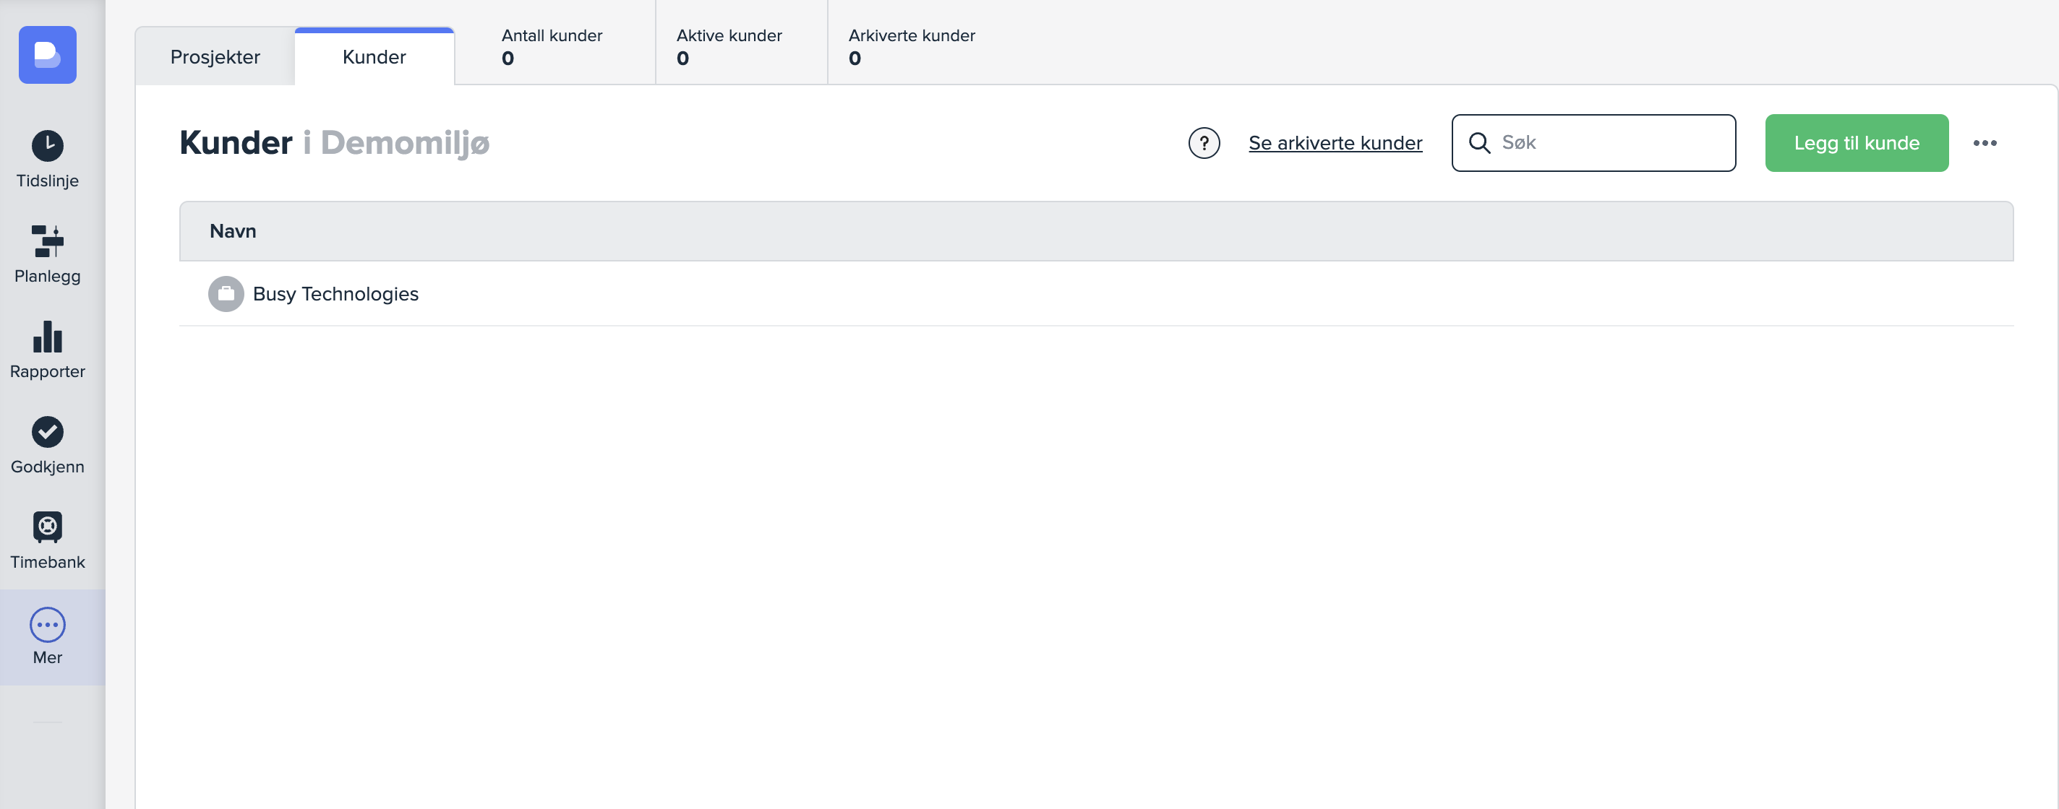The width and height of the screenshot is (2059, 809).
Task: Click the blue app logo icon
Action: [x=47, y=55]
